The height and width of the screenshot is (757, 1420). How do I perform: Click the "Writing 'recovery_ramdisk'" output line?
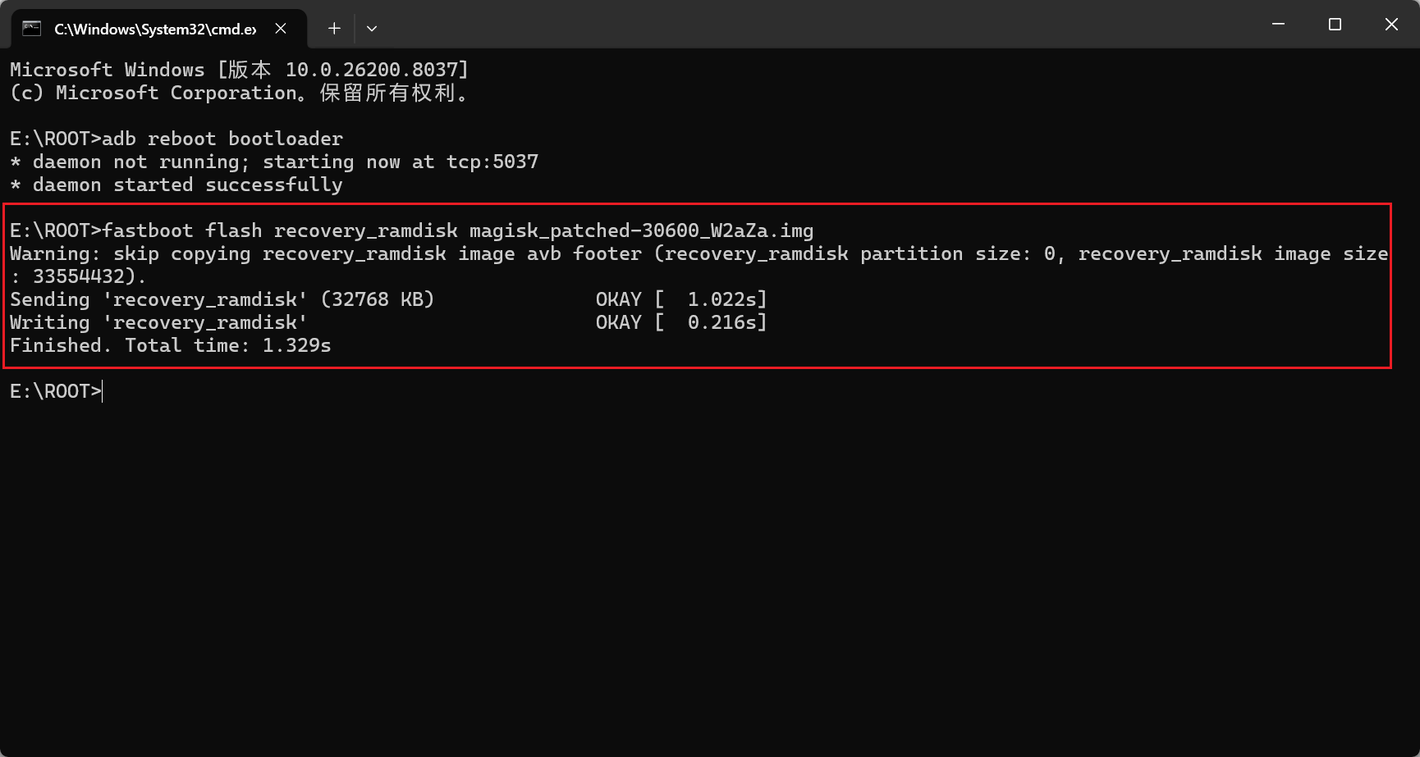(158, 322)
